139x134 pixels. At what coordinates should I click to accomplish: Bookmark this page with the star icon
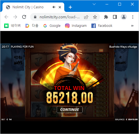[x=95, y=17]
